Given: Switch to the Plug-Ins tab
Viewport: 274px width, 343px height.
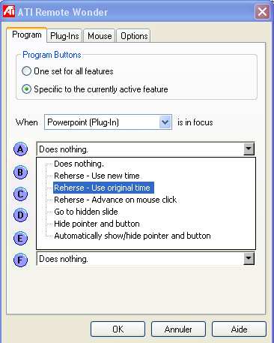Looking at the screenshot, I should click(x=64, y=36).
